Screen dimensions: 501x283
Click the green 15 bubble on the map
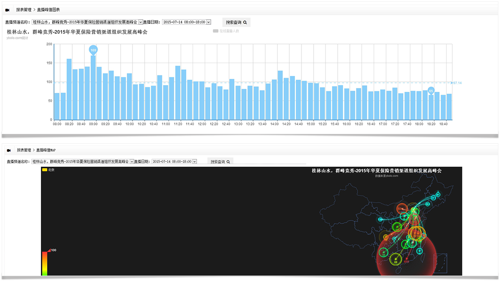pyautogui.click(x=383, y=253)
